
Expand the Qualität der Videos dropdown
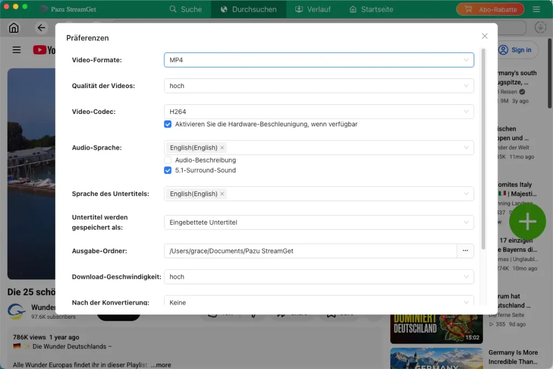coord(319,86)
